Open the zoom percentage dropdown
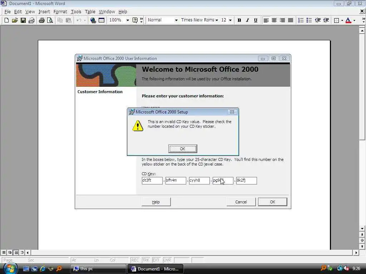Screen dimensions: 366x274 [128, 20]
